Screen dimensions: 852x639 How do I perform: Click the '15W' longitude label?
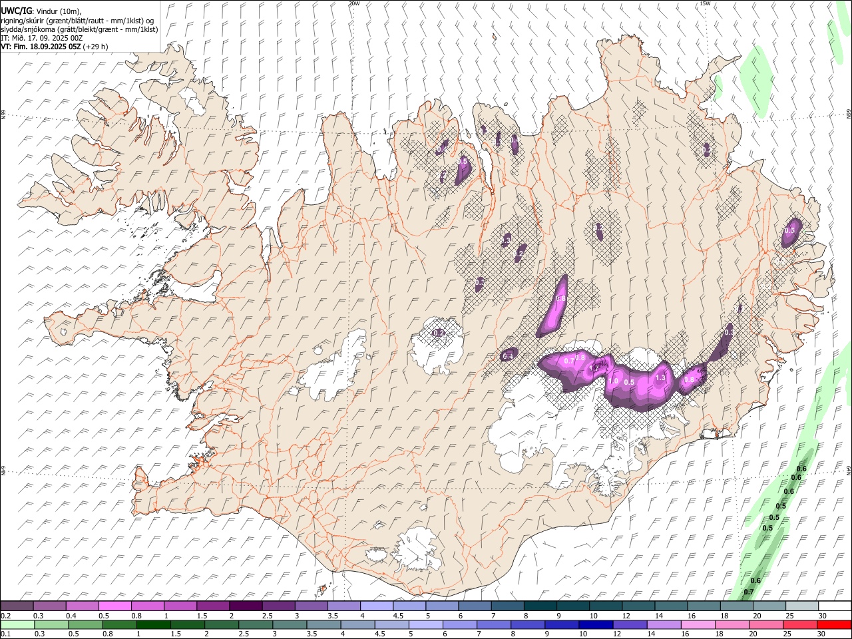click(705, 3)
